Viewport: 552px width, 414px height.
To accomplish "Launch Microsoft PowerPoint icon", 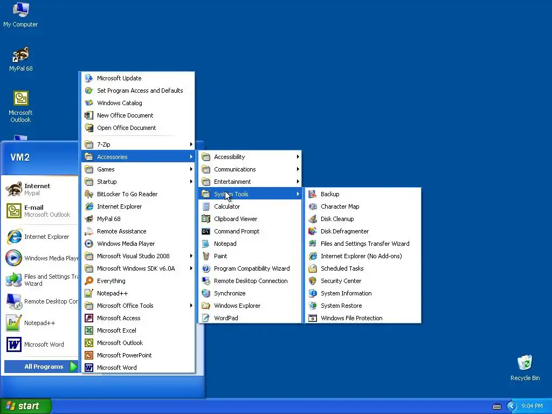I will 89,355.
